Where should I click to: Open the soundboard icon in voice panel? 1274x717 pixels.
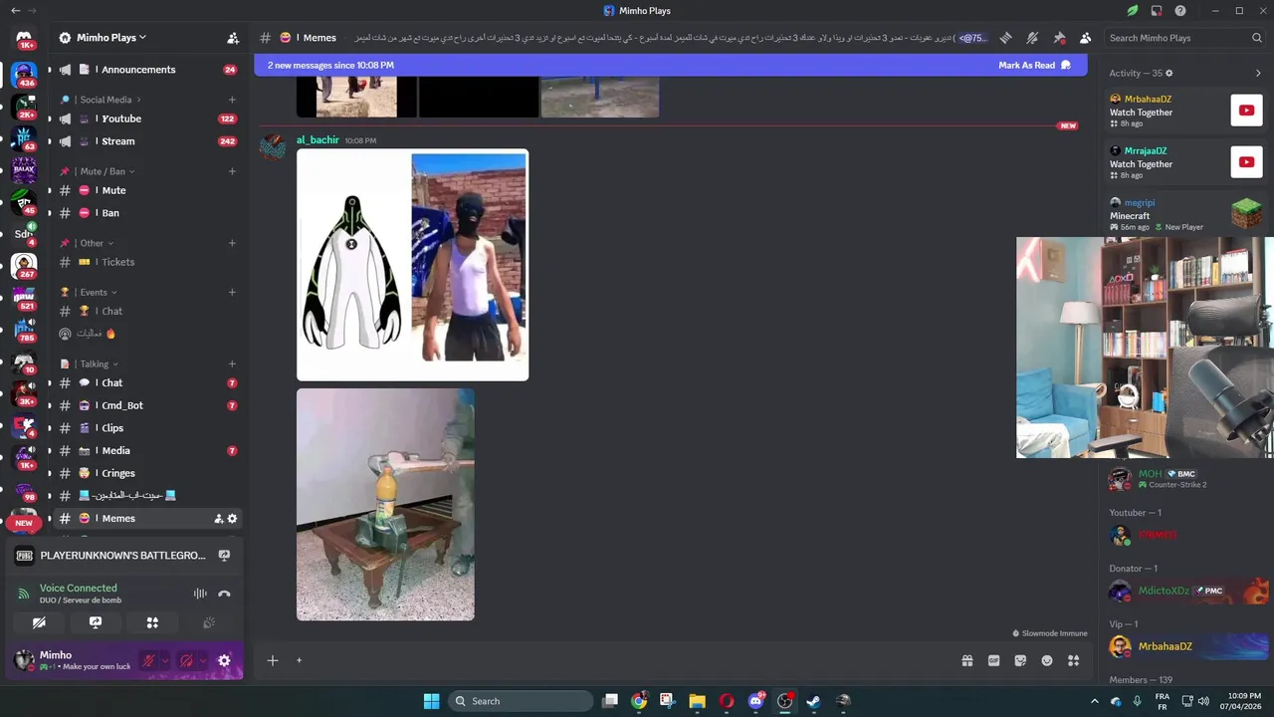tap(209, 622)
